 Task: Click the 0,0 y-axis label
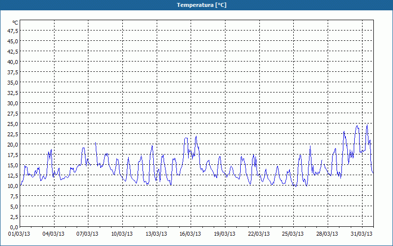(x=14, y=227)
